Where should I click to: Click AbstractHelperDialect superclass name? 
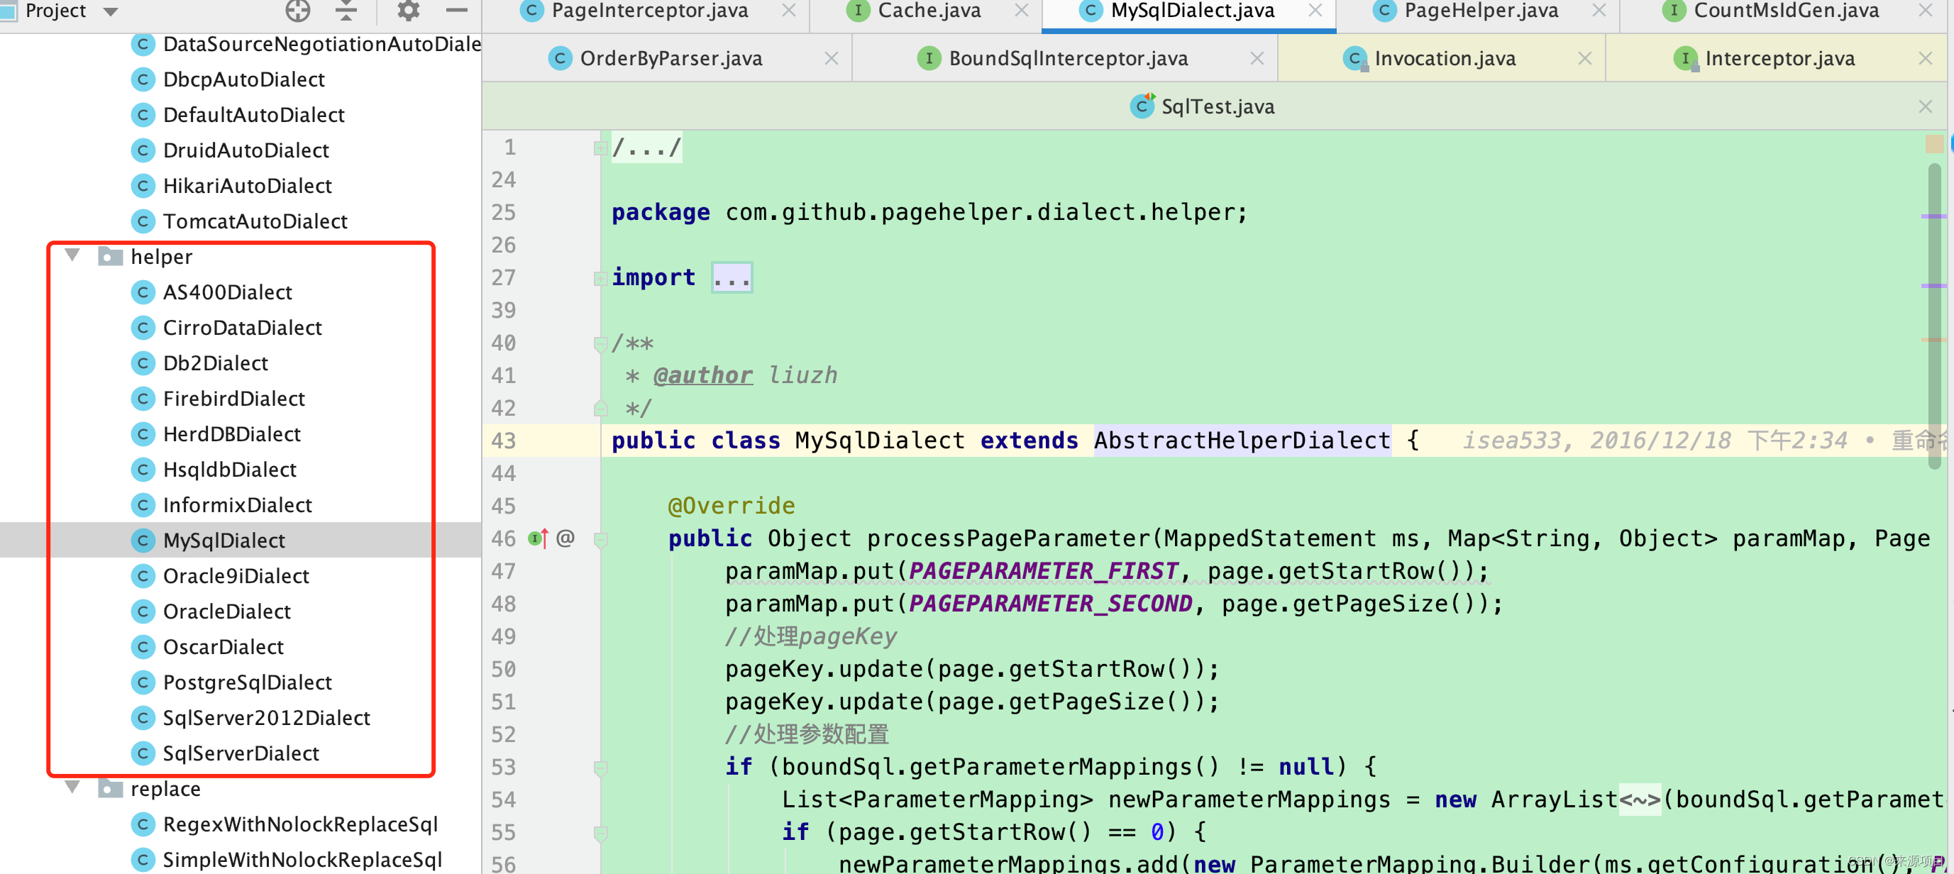coord(1242,441)
